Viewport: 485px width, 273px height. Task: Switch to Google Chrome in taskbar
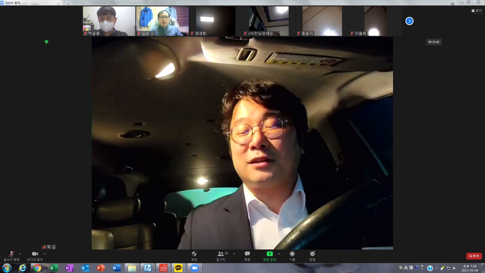37,268
